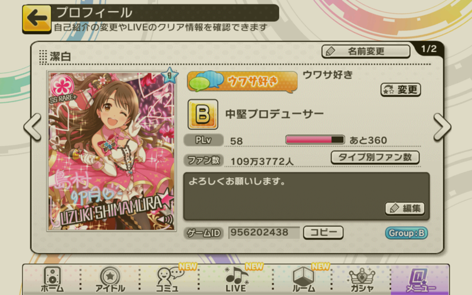Open タイプ別ファン数 details

tap(375, 158)
